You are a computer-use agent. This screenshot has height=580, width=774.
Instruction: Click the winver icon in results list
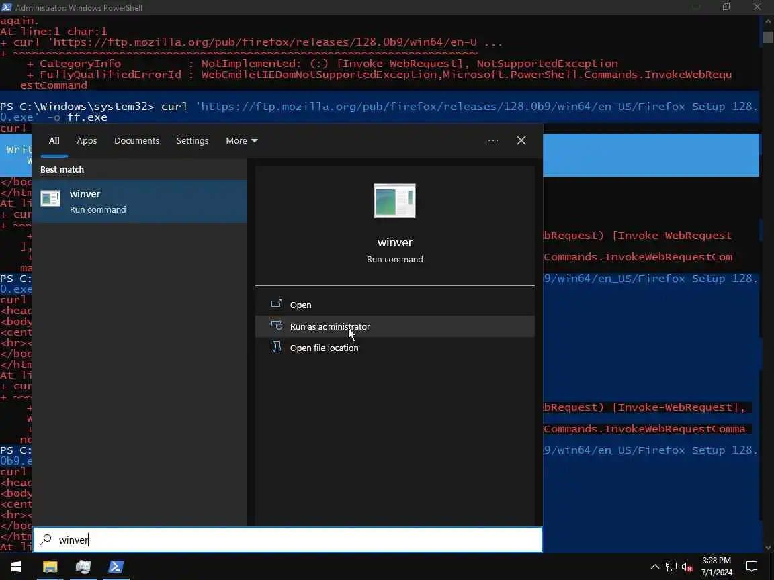pos(50,198)
